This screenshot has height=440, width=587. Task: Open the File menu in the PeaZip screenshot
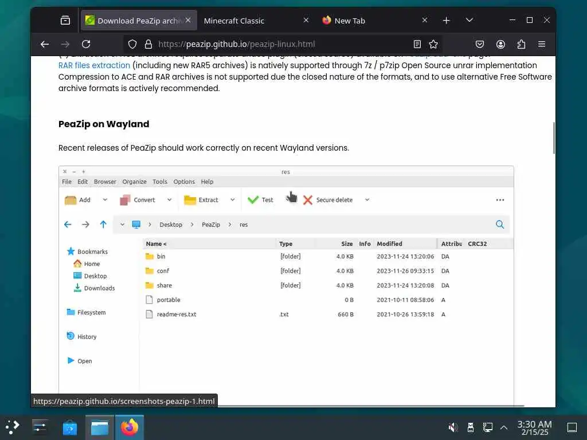(66, 182)
